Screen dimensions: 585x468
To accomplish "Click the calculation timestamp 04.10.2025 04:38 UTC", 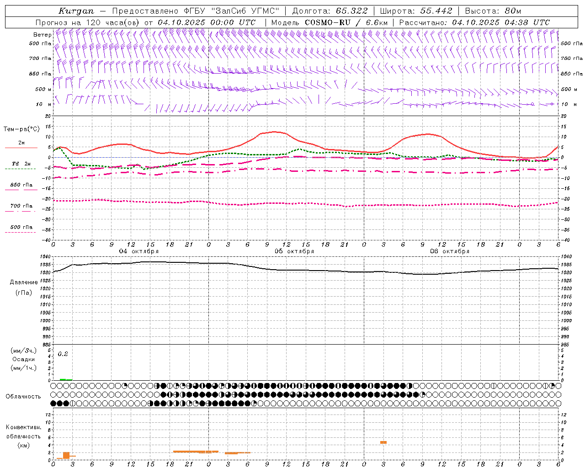I will pos(501,22).
